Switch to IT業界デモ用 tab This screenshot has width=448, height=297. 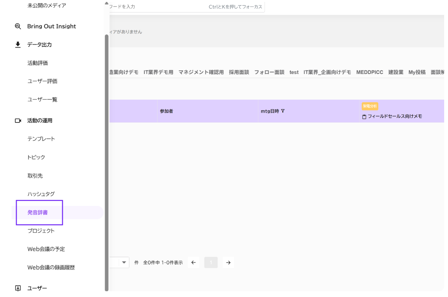pos(158,72)
